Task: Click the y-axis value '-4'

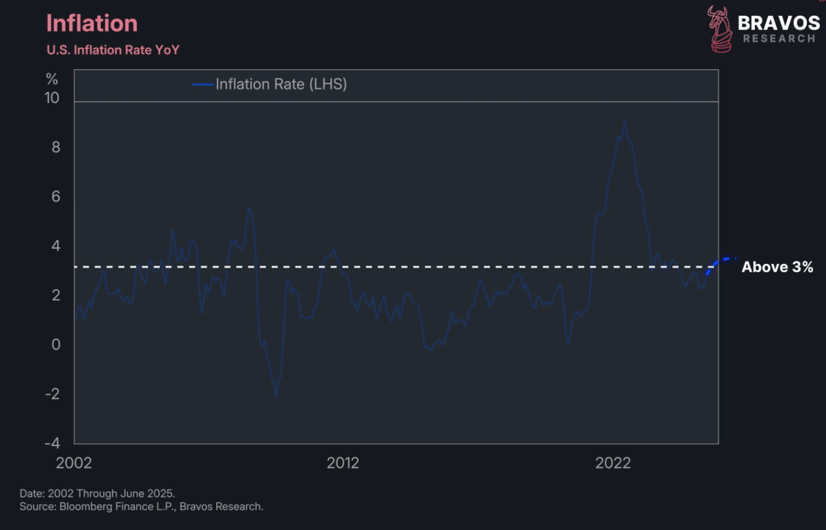Action: (53, 443)
